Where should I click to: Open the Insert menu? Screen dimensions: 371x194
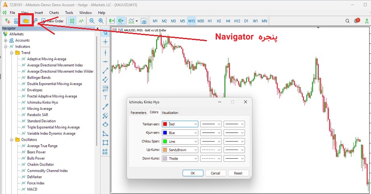coord(39,13)
